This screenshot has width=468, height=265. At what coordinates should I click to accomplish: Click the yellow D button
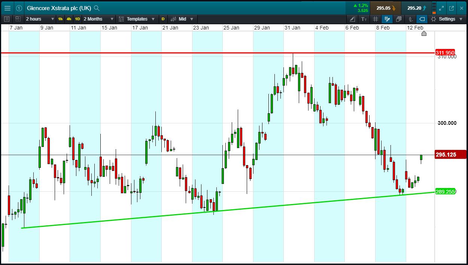(x=163, y=19)
